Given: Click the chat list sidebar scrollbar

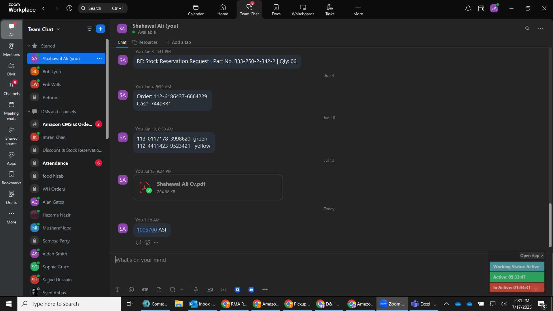Looking at the screenshot, I should click(x=107, y=89).
